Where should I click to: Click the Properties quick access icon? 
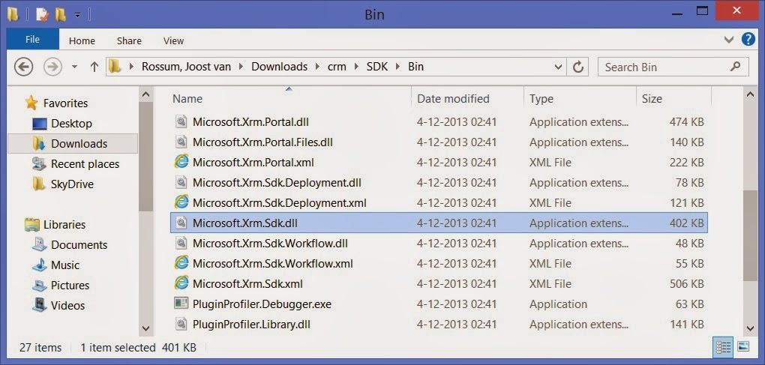[x=43, y=14]
